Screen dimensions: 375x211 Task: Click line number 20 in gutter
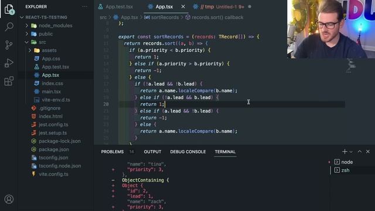point(106,104)
